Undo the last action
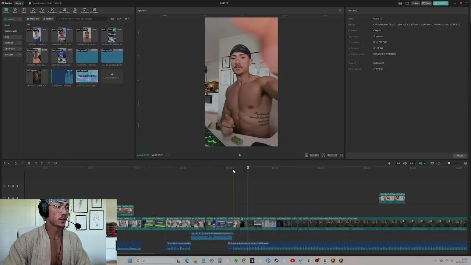This screenshot has height=265, width=471. pyautogui.click(x=16, y=163)
